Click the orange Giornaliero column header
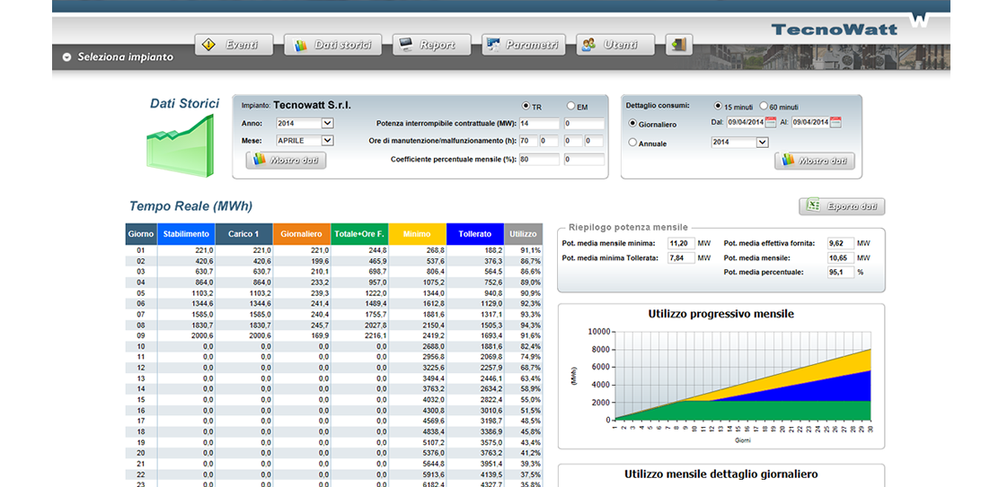 click(x=302, y=234)
